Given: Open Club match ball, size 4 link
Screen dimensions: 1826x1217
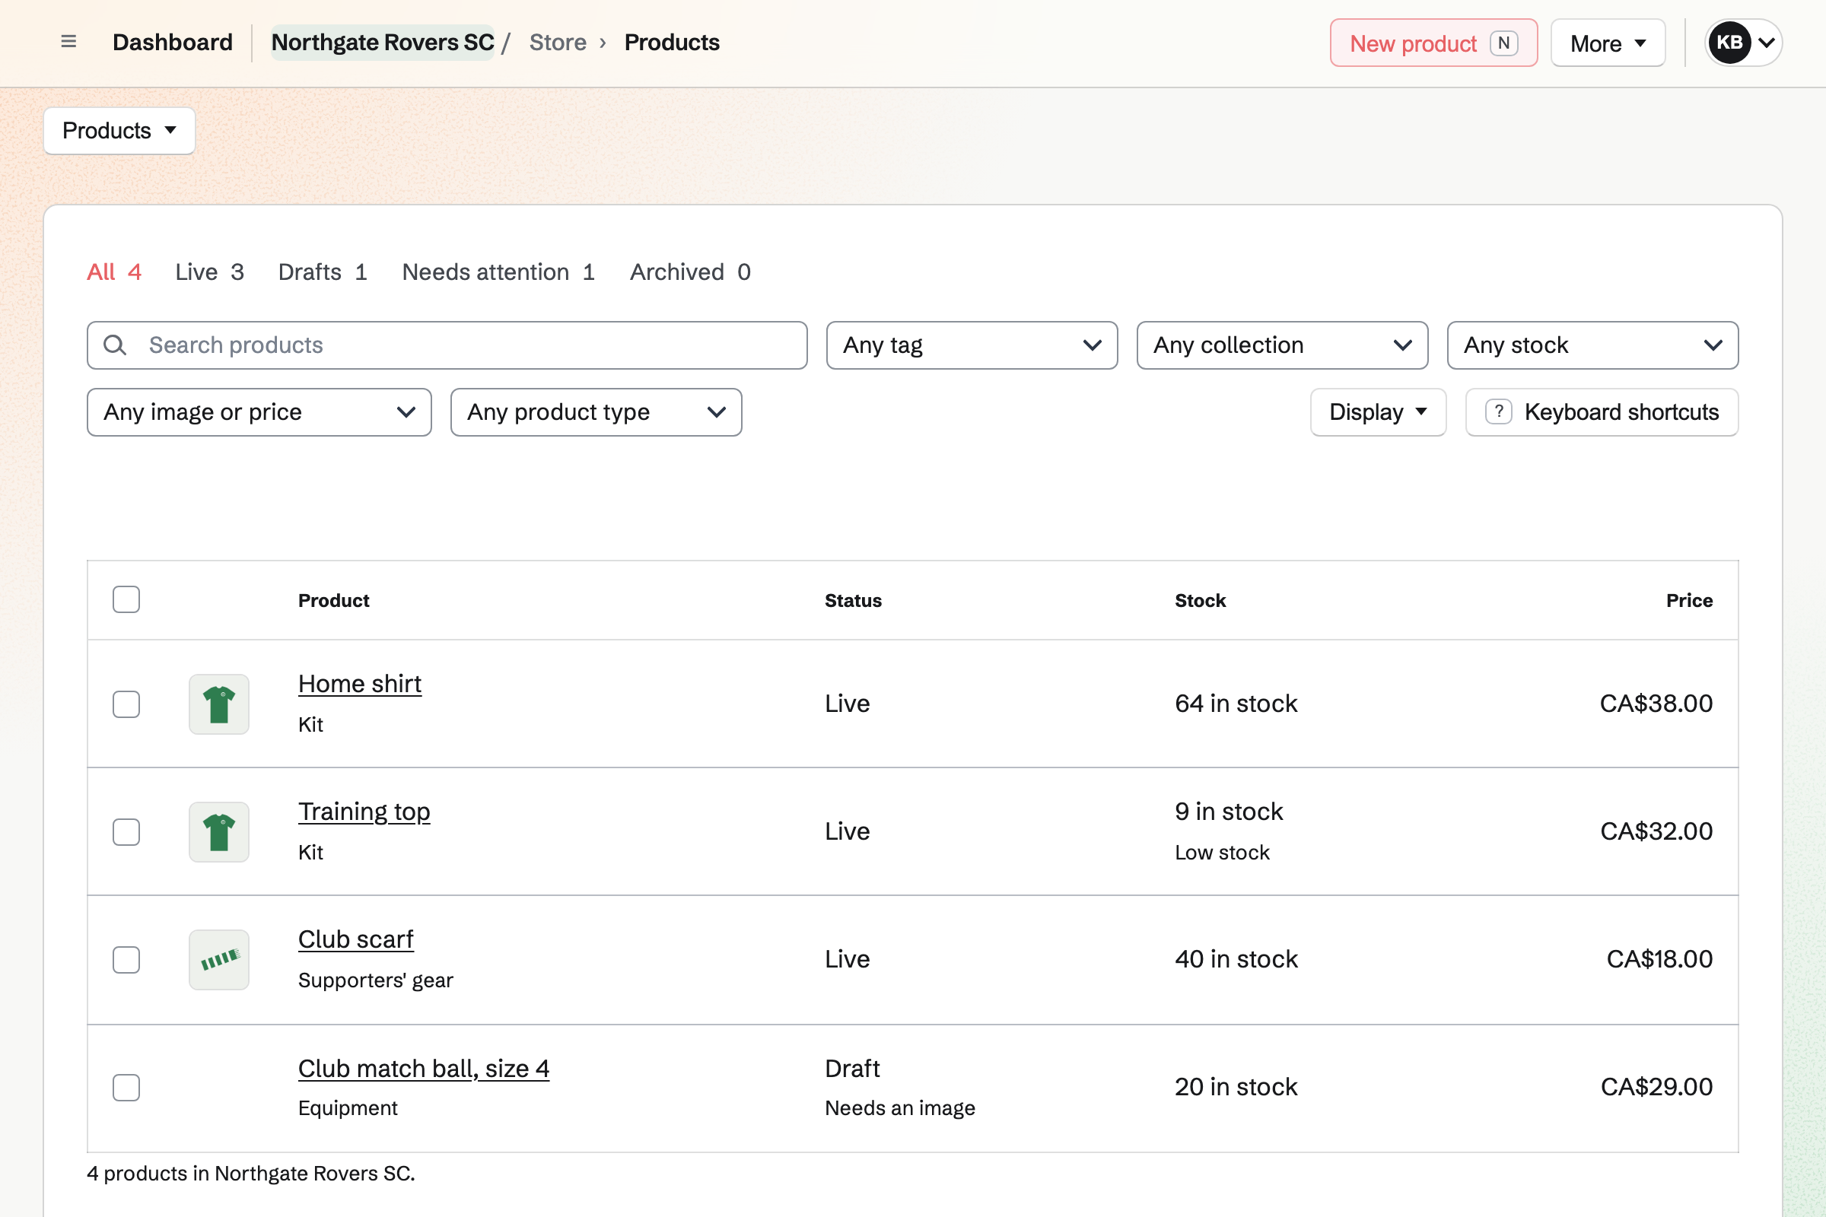Looking at the screenshot, I should [x=424, y=1069].
